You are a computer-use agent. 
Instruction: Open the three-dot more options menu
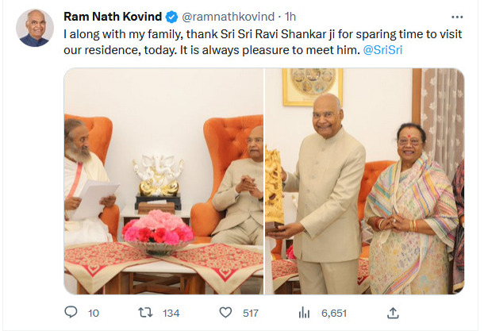click(456, 15)
